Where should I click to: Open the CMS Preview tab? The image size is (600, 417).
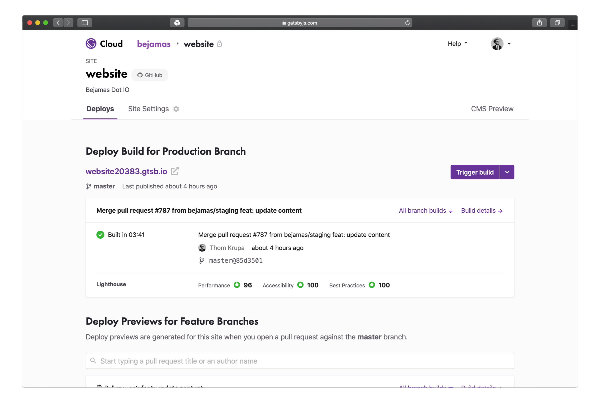pos(492,109)
